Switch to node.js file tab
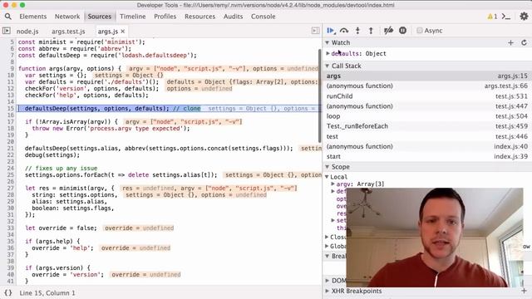 tap(27, 32)
